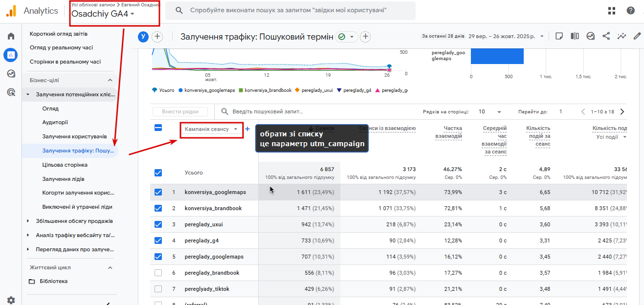
Task: Open the Google apps grid icon
Action: pyautogui.click(x=612, y=11)
